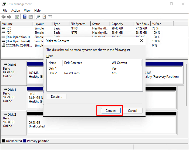The image size is (189, 150).
Task: Open the Action menu
Action: (x=15, y=11)
